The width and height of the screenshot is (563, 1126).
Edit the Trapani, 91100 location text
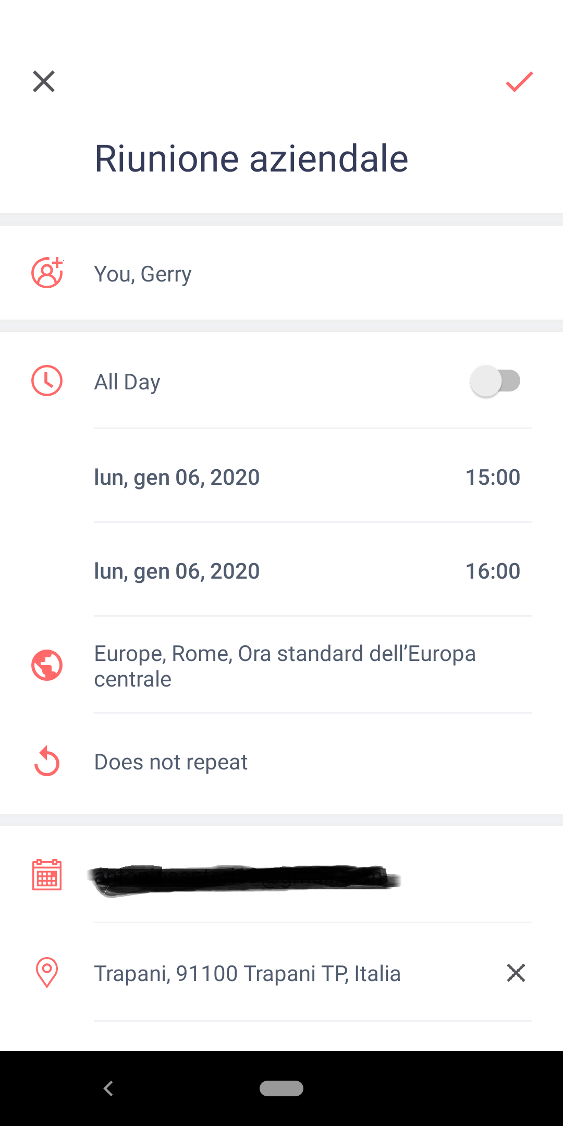tap(247, 973)
